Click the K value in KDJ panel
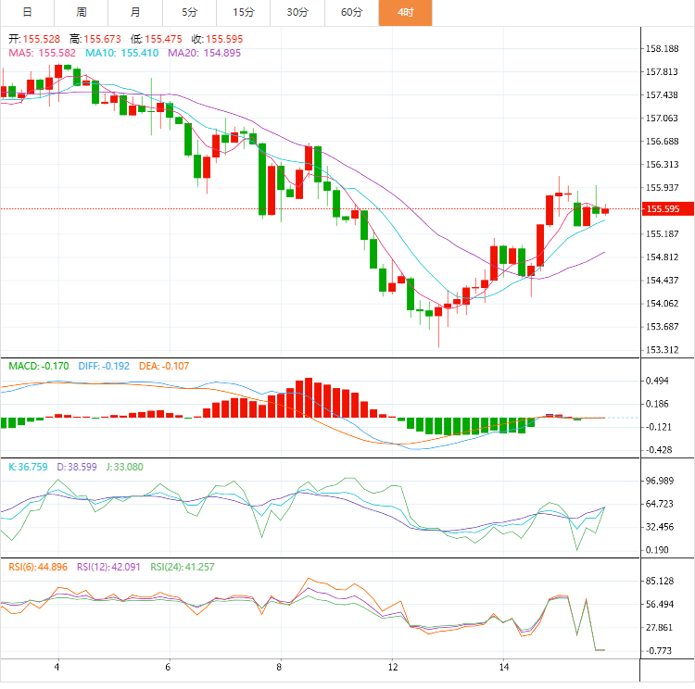Image resolution: width=695 pixels, height=689 pixels. point(29,467)
